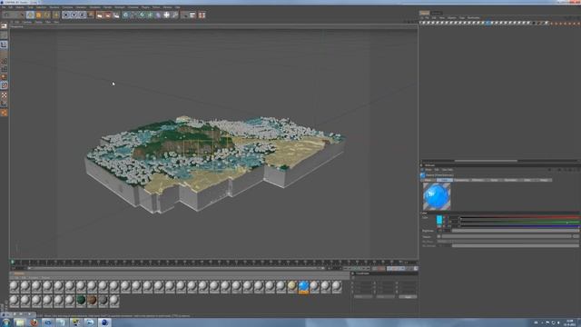Switch to the Basic material tab
This screenshot has width=581, height=327.
[x=428, y=180]
